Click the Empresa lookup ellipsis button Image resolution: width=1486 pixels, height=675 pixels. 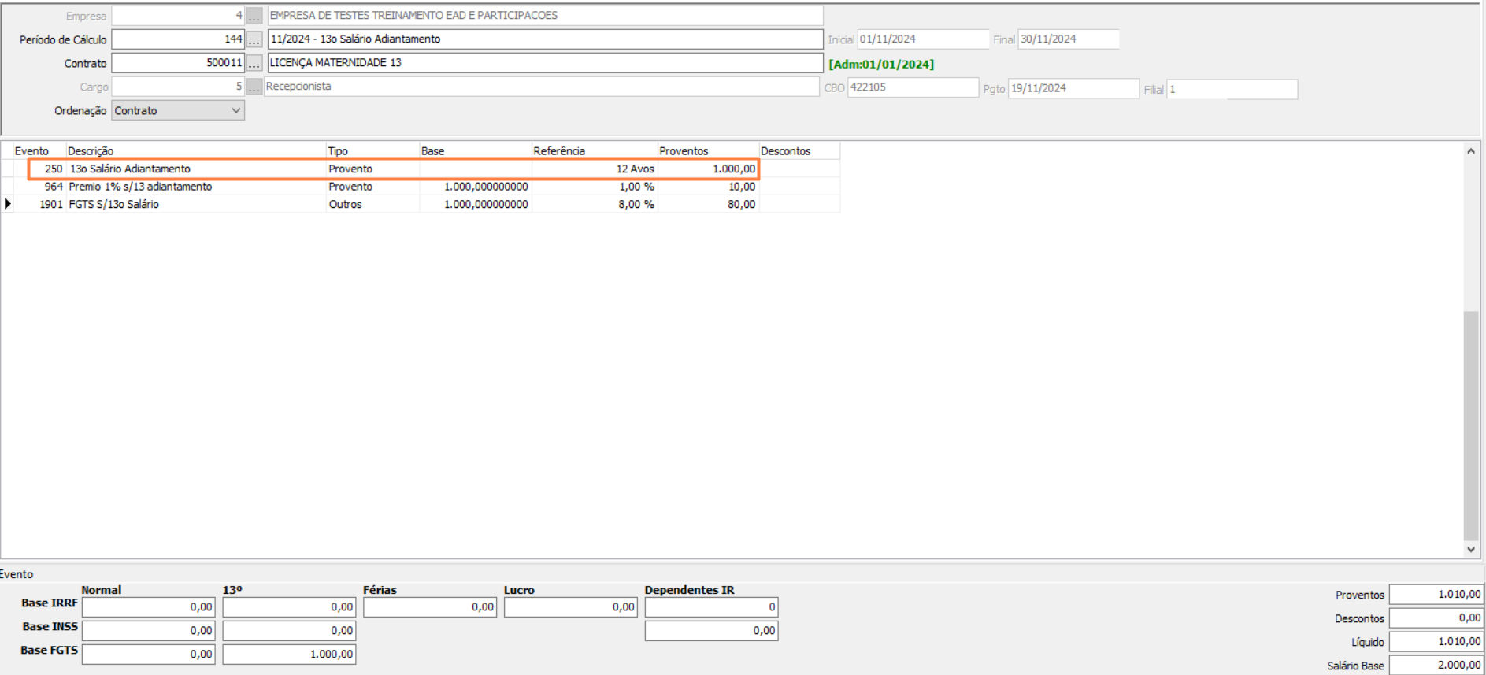click(x=254, y=16)
